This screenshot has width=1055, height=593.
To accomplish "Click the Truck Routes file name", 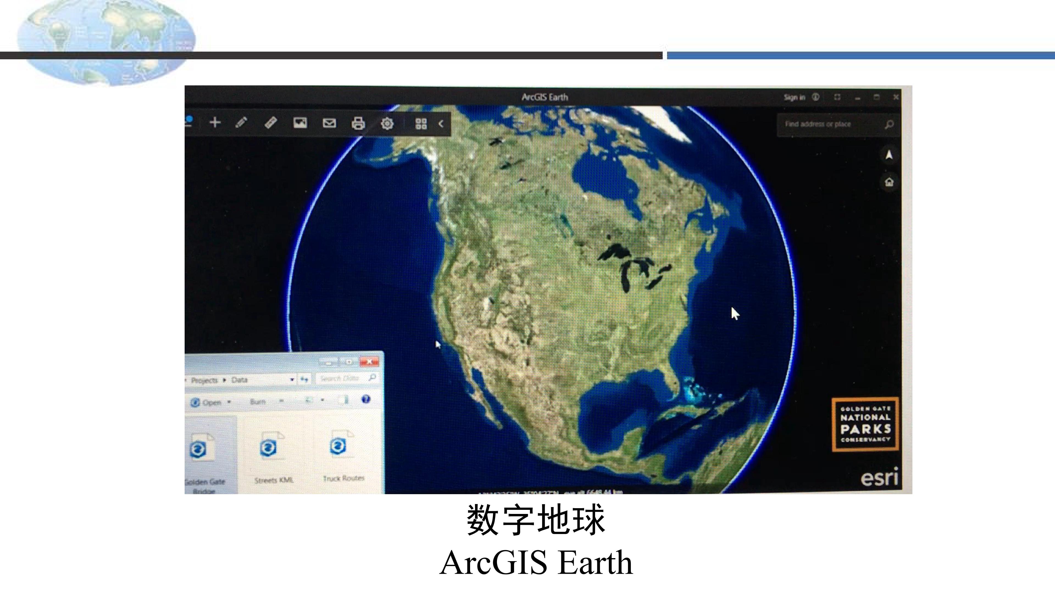I will pyautogui.click(x=344, y=478).
